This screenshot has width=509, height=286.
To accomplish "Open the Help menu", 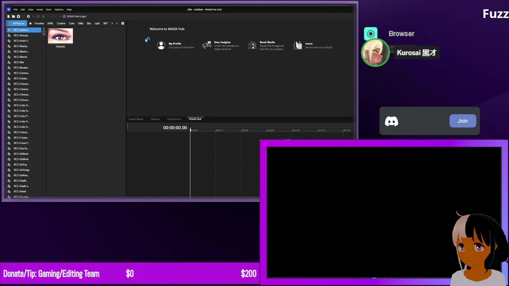I will 69,9.
